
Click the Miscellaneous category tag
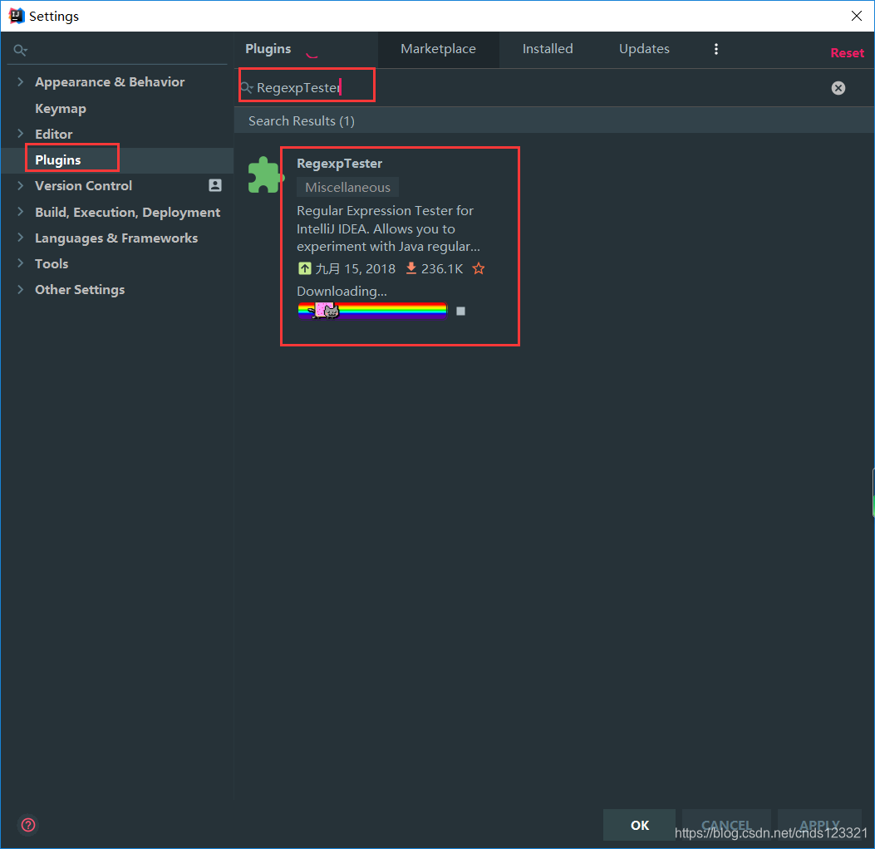tap(347, 188)
